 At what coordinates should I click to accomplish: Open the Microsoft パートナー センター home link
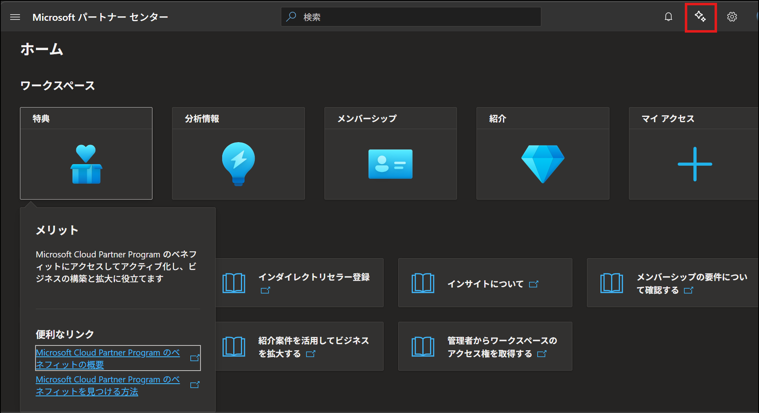[x=100, y=17]
